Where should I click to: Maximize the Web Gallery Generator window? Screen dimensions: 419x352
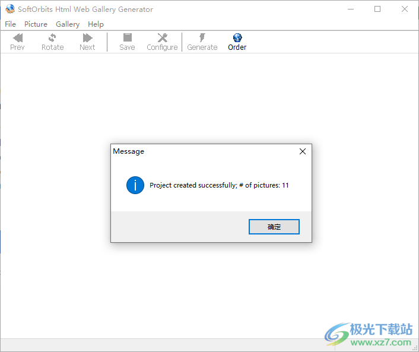pyautogui.click(x=377, y=9)
